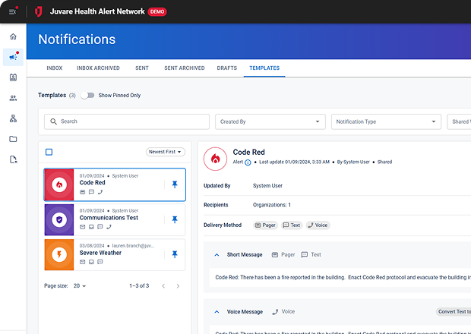Switch to the Drafts tab
Image resolution: width=471 pixels, height=334 pixels.
point(226,68)
